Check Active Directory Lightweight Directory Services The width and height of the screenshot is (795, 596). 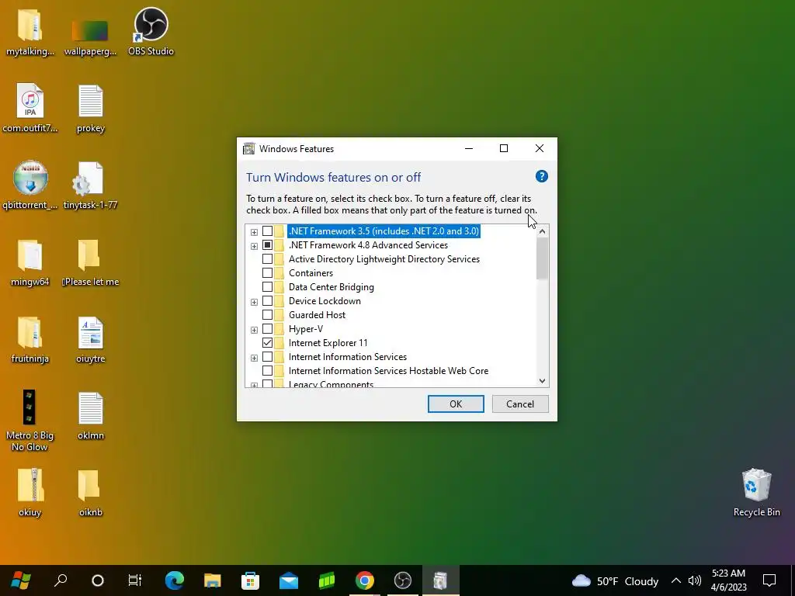267,259
